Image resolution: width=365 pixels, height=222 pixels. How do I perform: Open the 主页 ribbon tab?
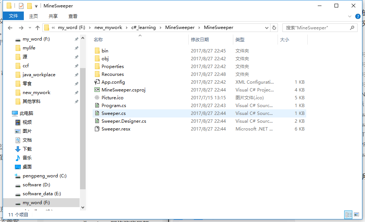pos(33,16)
